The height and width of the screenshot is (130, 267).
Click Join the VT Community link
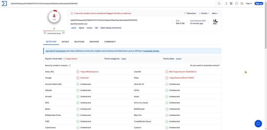pos(55,51)
